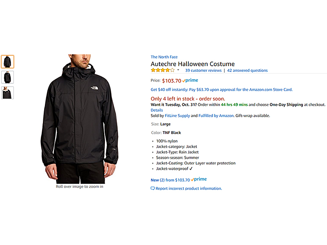
Task: Open the Fulfilled by Amazon link
Action: pos(216,116)
